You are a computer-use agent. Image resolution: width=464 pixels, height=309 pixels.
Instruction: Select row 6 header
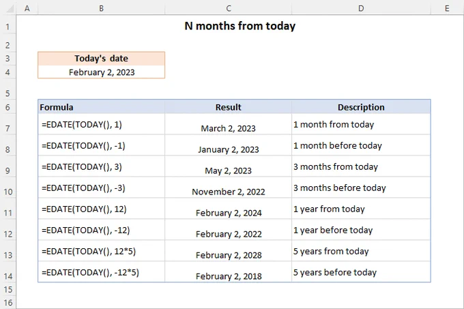point(8,107)
